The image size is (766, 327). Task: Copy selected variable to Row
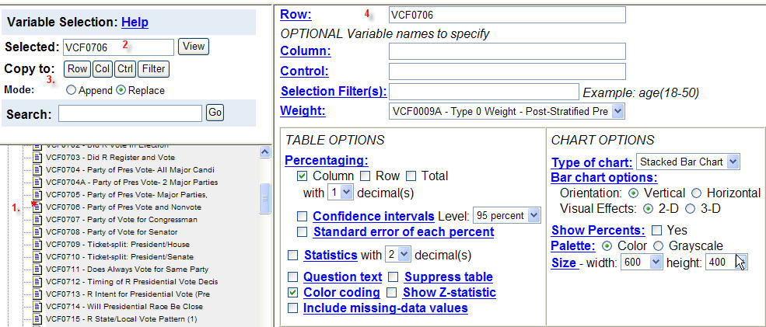(x=77, y=68)
